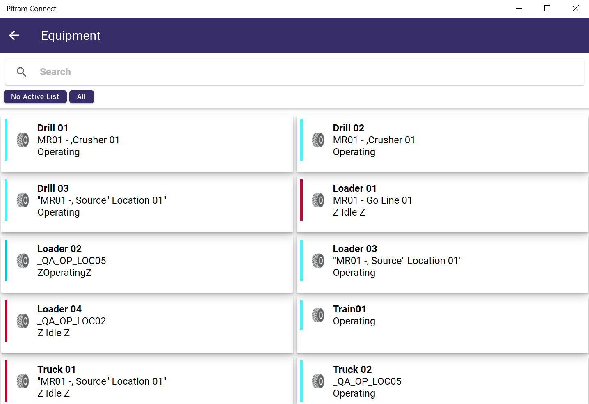Click the red status bar on Loader 01
The width and height of the screenshot is (589, 404).
301,200
